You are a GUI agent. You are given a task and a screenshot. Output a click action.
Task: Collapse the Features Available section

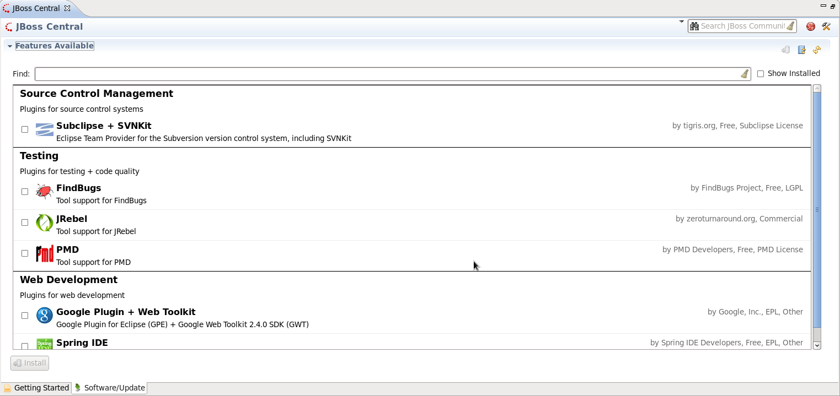click(x=10, y=46)
